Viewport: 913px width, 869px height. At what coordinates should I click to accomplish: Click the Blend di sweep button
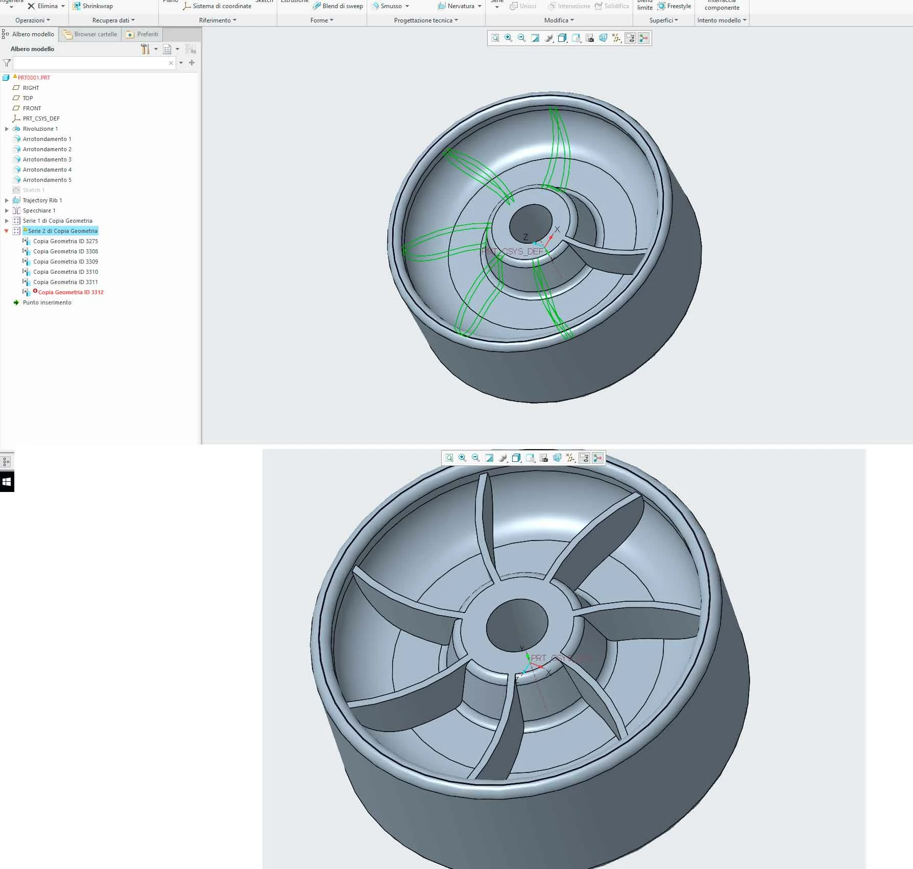tap(338, 6)
